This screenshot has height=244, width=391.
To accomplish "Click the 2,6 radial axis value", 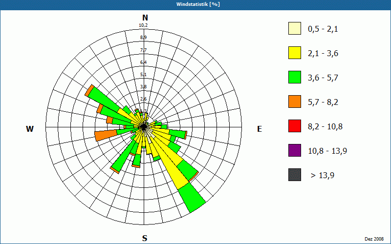I will coord(143,99).
